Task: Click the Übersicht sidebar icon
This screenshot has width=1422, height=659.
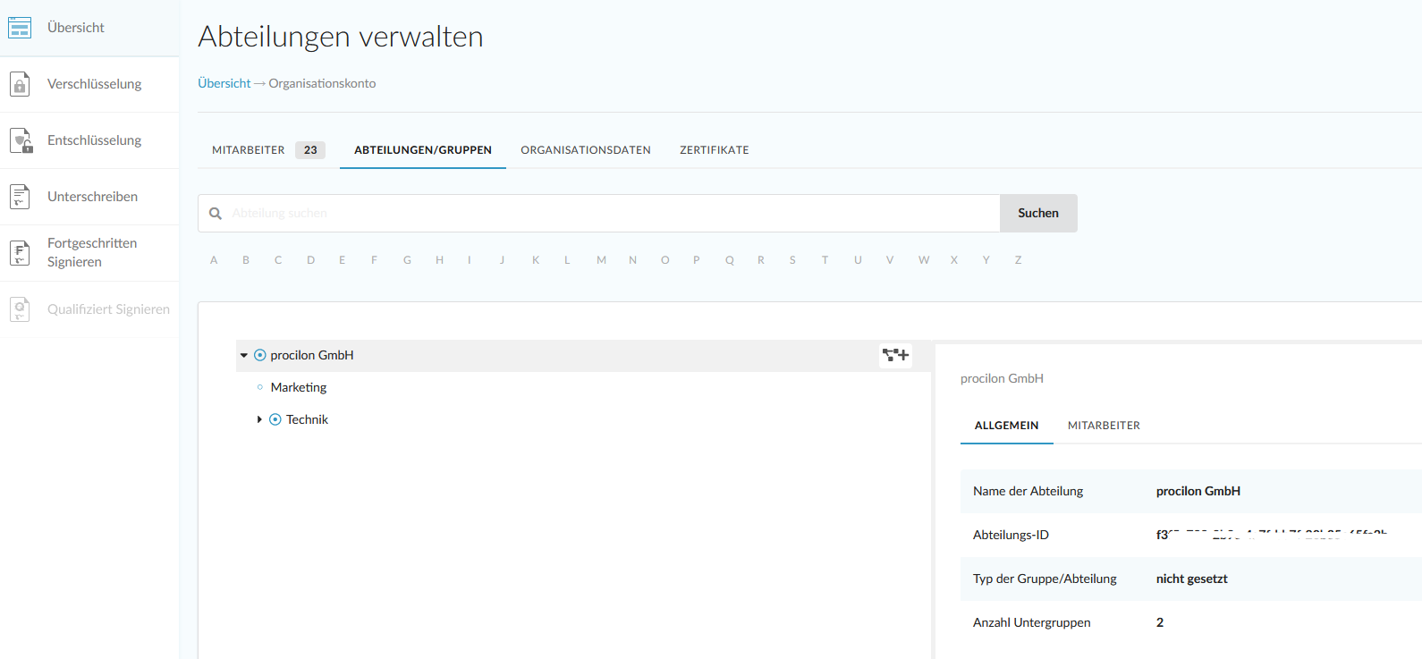Action: [x=20, y=28]
